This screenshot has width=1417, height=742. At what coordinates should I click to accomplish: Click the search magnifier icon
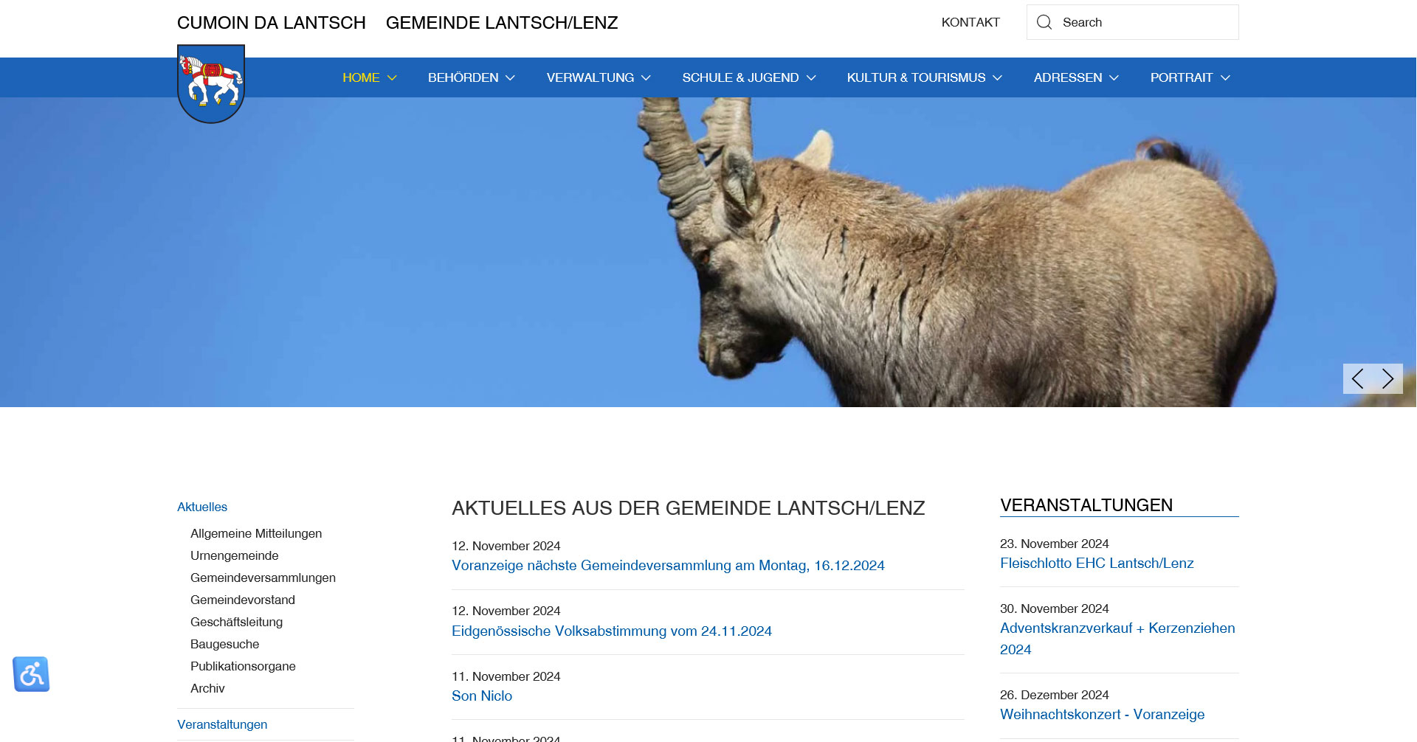tap(1044, 22)
